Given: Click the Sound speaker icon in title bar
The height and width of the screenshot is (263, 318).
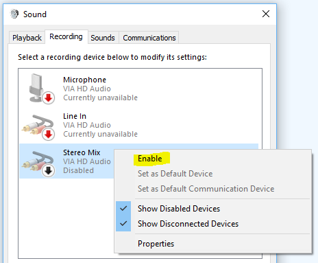Looking at the screenshot, I should 14,14.
